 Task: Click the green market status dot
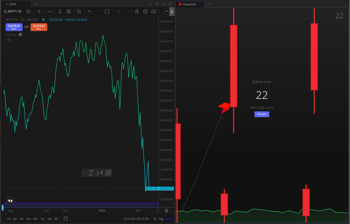(x=43, y=20)
